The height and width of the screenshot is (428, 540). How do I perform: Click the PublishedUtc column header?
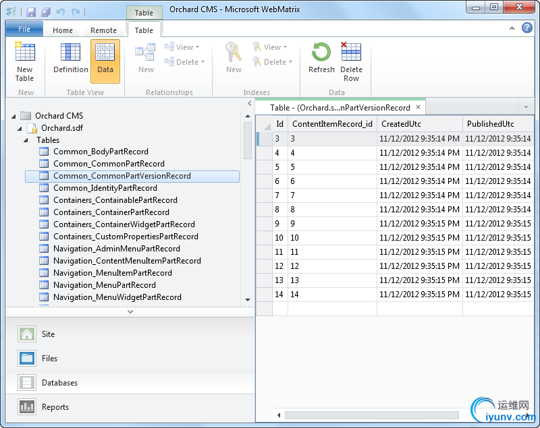tap(498, 124)
